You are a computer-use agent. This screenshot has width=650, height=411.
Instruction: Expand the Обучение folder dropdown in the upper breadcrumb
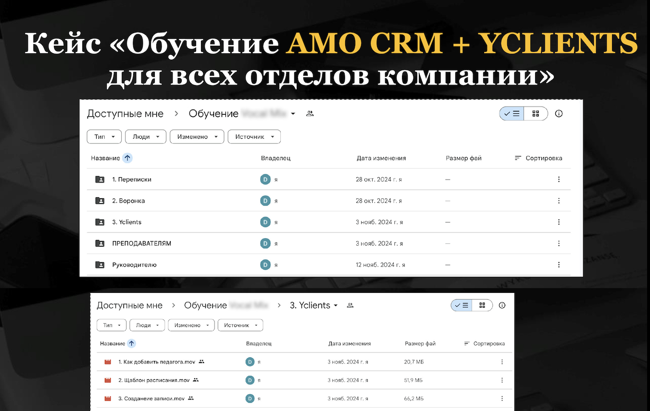click(293, 114)
